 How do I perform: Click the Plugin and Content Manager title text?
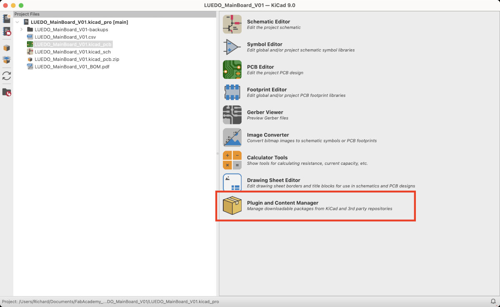pyautogui.click(x=282, y=203)
